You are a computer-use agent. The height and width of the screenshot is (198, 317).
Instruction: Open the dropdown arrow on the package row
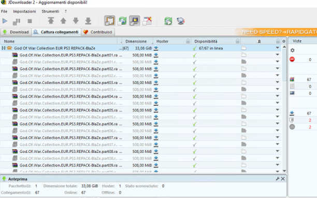278,48
